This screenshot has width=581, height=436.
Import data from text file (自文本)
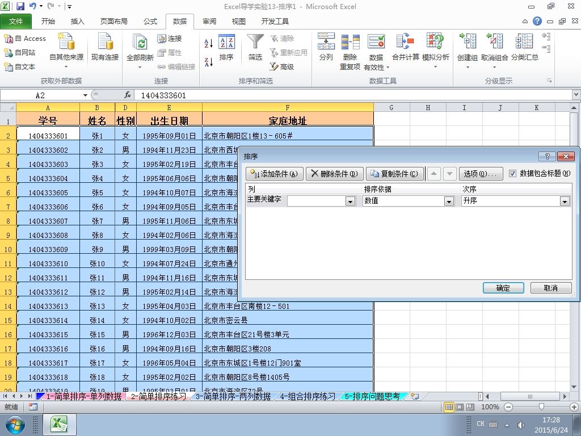(20, 66)
